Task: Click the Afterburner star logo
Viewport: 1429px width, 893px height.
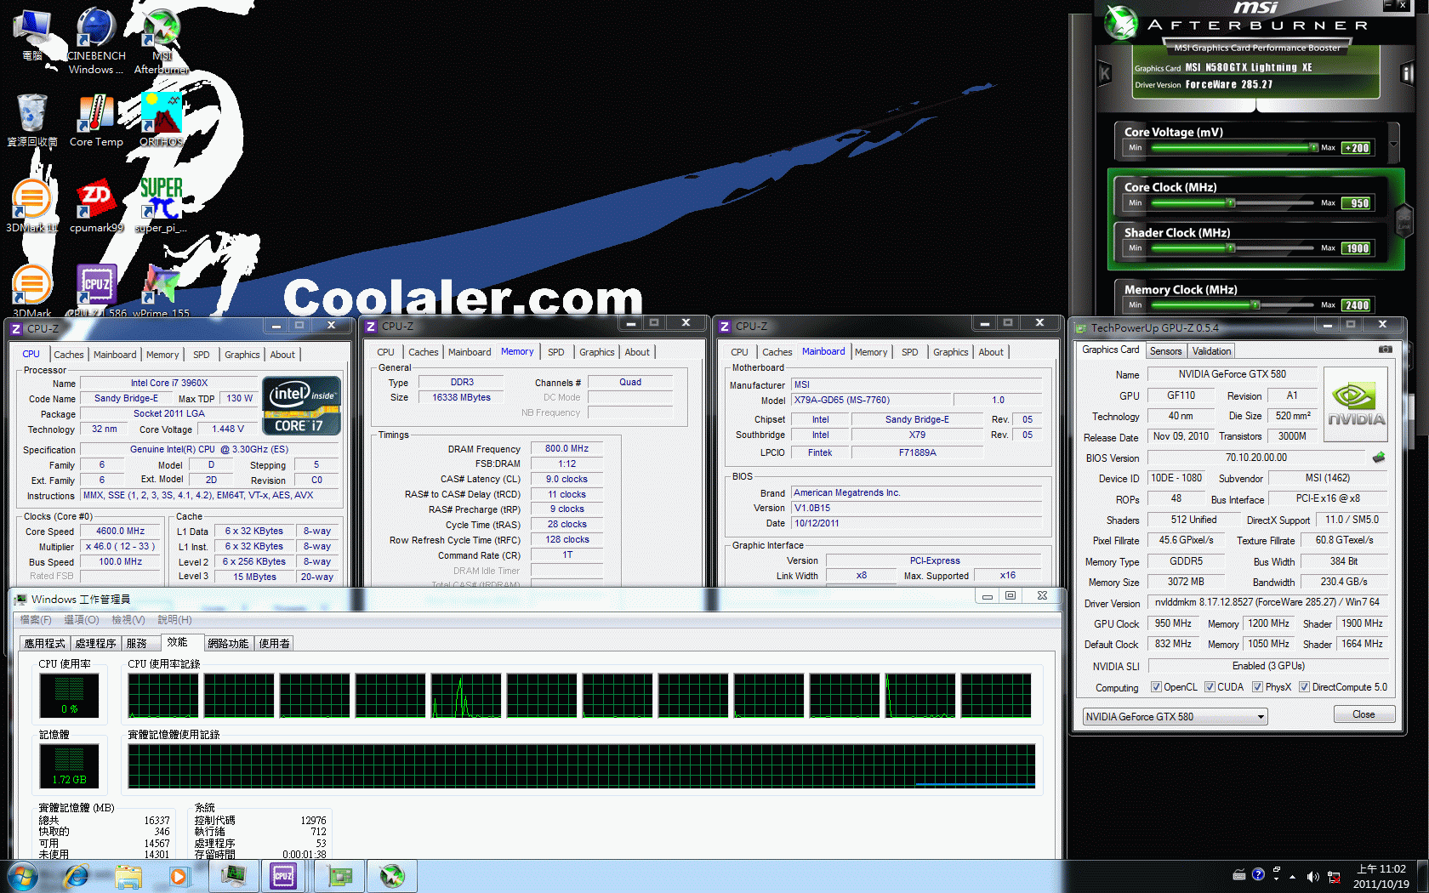Action: pyautogui.click(x=1121, y=23)
